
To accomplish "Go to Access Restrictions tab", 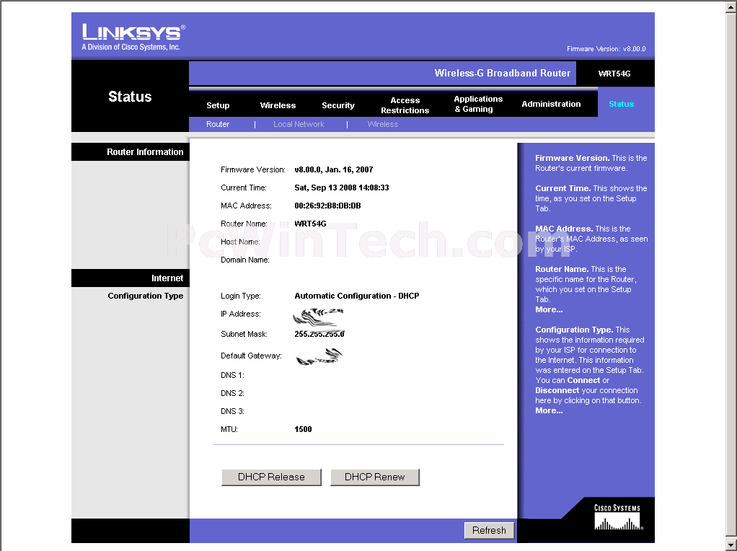I will tap(405, 105).
